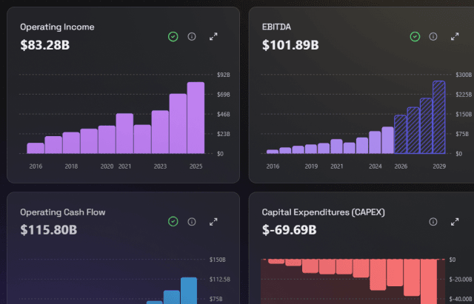Click the hatched 2029 forecast bar in EBITDA

(x=439, y=117)
